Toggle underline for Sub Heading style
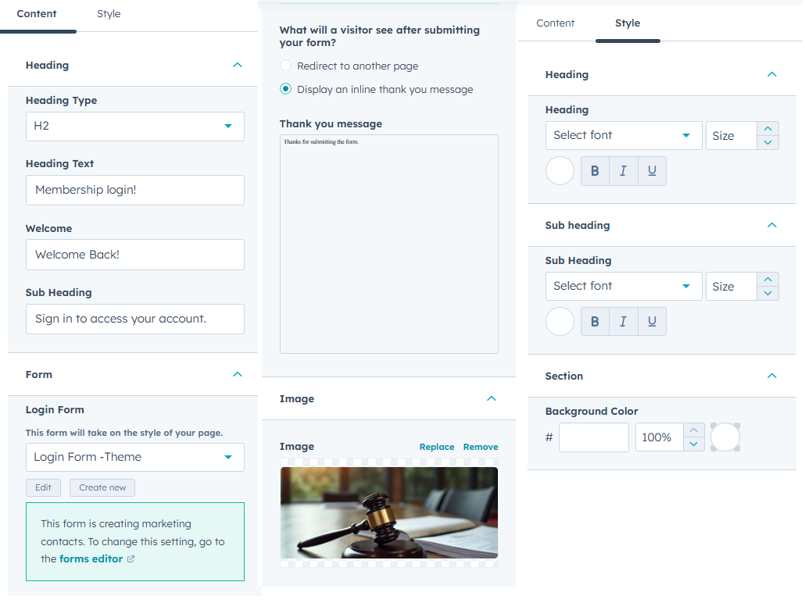 pyautogui.click(x=652, y=322)
